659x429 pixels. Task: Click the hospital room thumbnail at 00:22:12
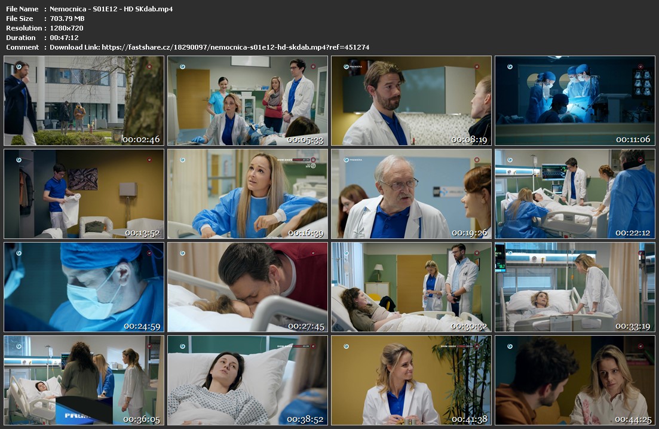pyautogui.click(x=575, y=194)
